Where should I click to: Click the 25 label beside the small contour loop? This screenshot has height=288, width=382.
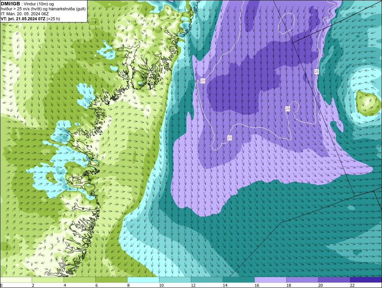click(288, 109)
